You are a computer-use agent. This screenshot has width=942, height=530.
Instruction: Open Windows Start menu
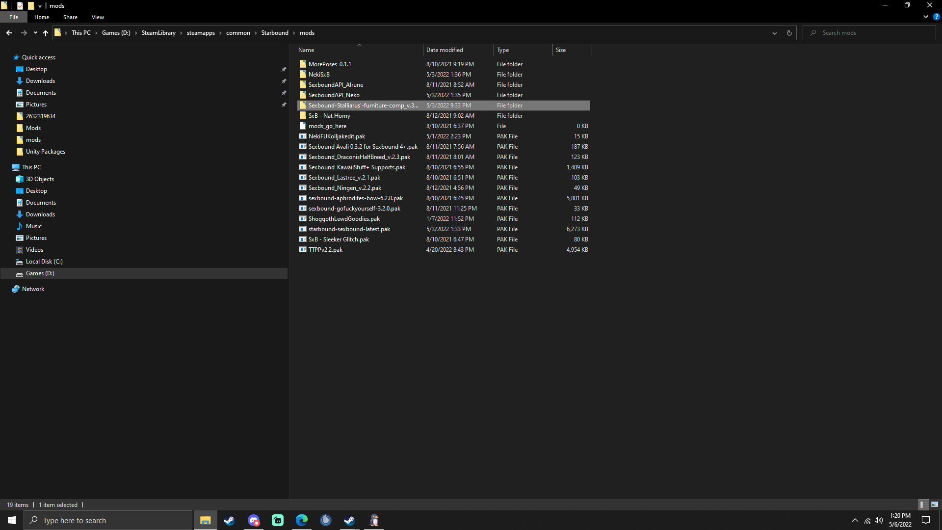coord(12,520)
